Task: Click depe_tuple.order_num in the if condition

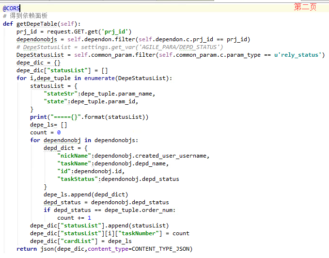Action: (x=139, y=210)
